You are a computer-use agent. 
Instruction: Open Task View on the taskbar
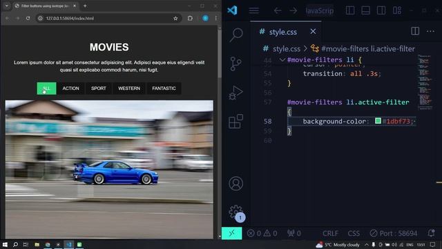pos(26,244)
